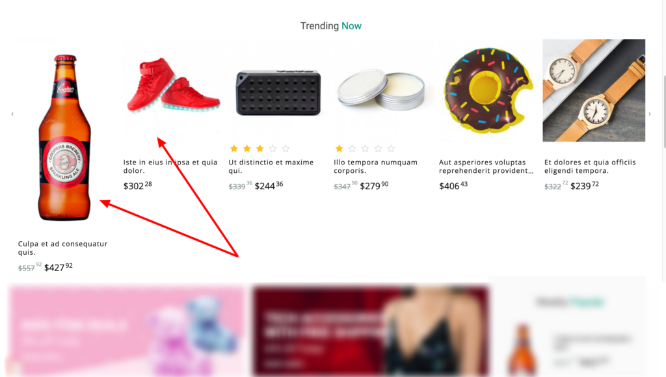
Task: Open 'Iste in eius in ipsa' product link
Action: pos(170,166)
